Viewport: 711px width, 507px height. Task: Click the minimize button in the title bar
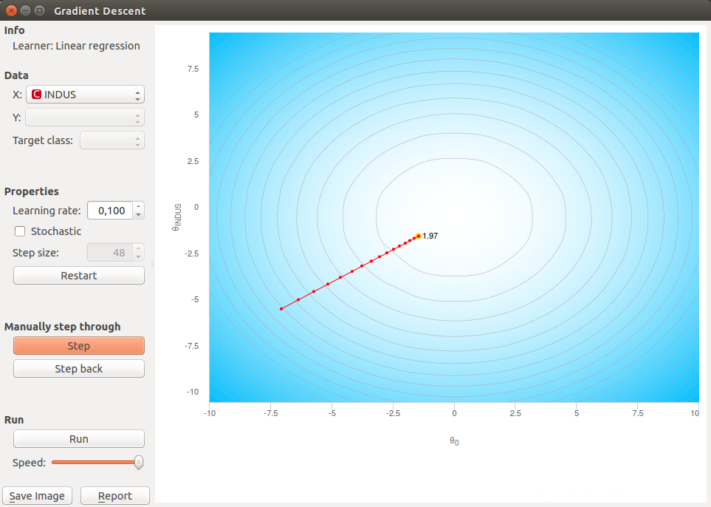(x=24, y=10)
